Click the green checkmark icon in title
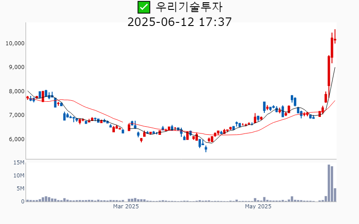This screenshot has height=224, width=359. (144, 7)
